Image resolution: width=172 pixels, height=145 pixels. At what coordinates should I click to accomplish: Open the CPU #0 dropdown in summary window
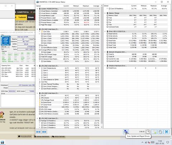pos(5,47)
